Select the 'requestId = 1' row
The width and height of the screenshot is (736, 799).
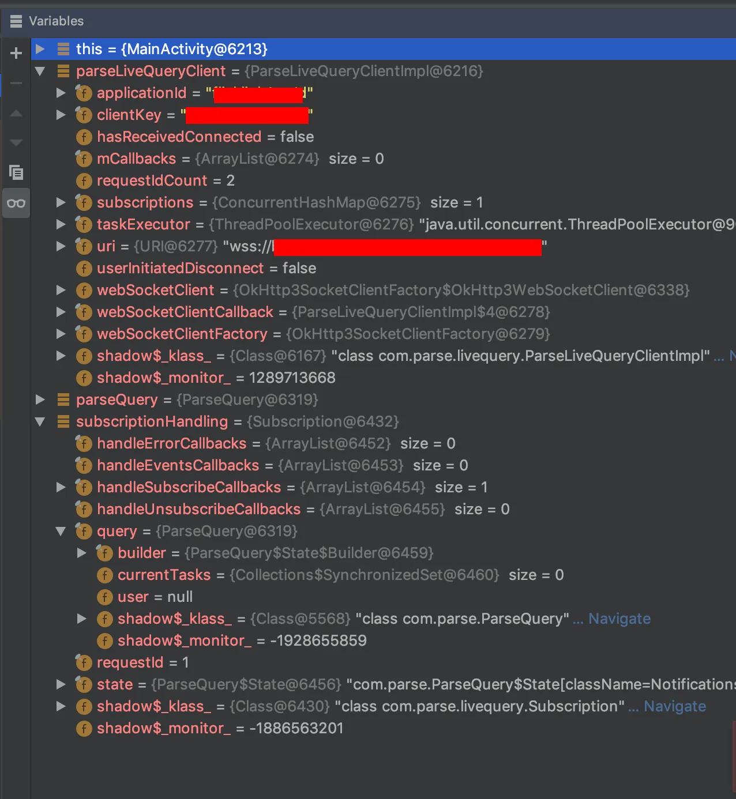pos(383,662)
